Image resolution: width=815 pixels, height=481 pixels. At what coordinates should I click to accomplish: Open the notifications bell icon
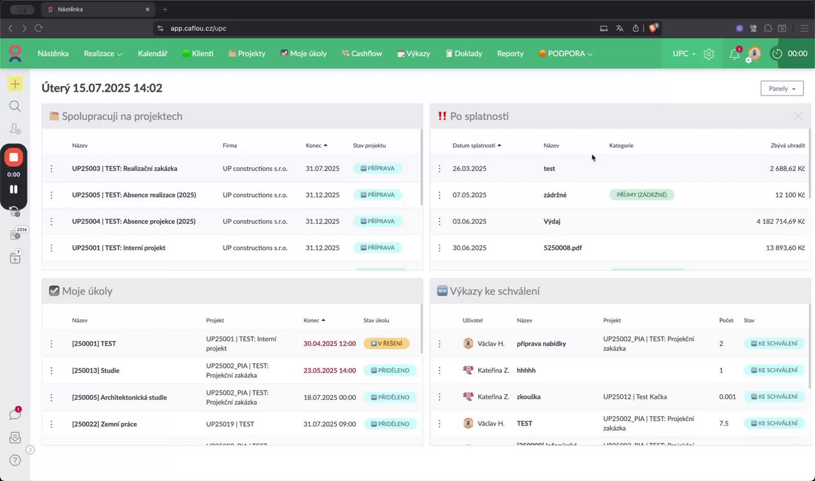pos(734,54)
